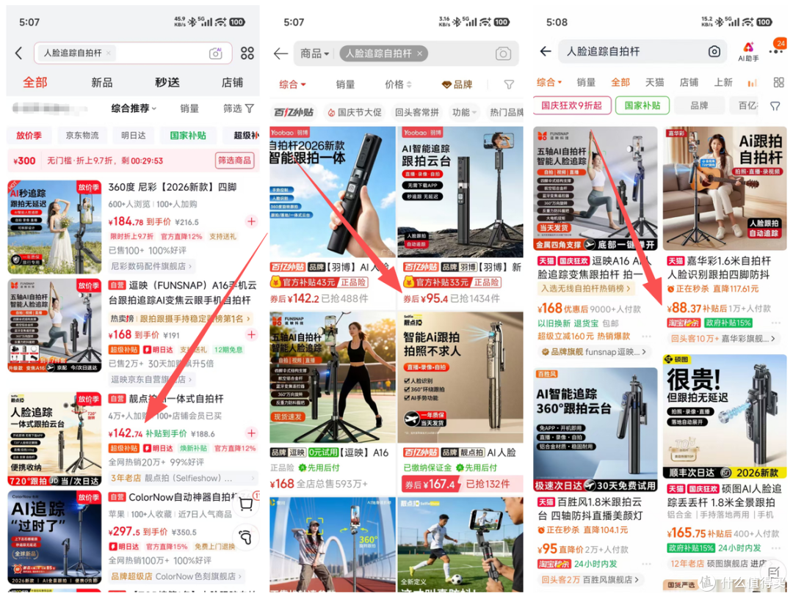Expand the 综合 sort dropdown in Taobao
The height and width of the screenshot is (599, 793).
tap(549, 82)
